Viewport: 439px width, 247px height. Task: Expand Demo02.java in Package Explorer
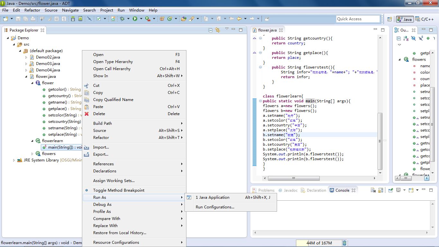click(x=26, y=57)
